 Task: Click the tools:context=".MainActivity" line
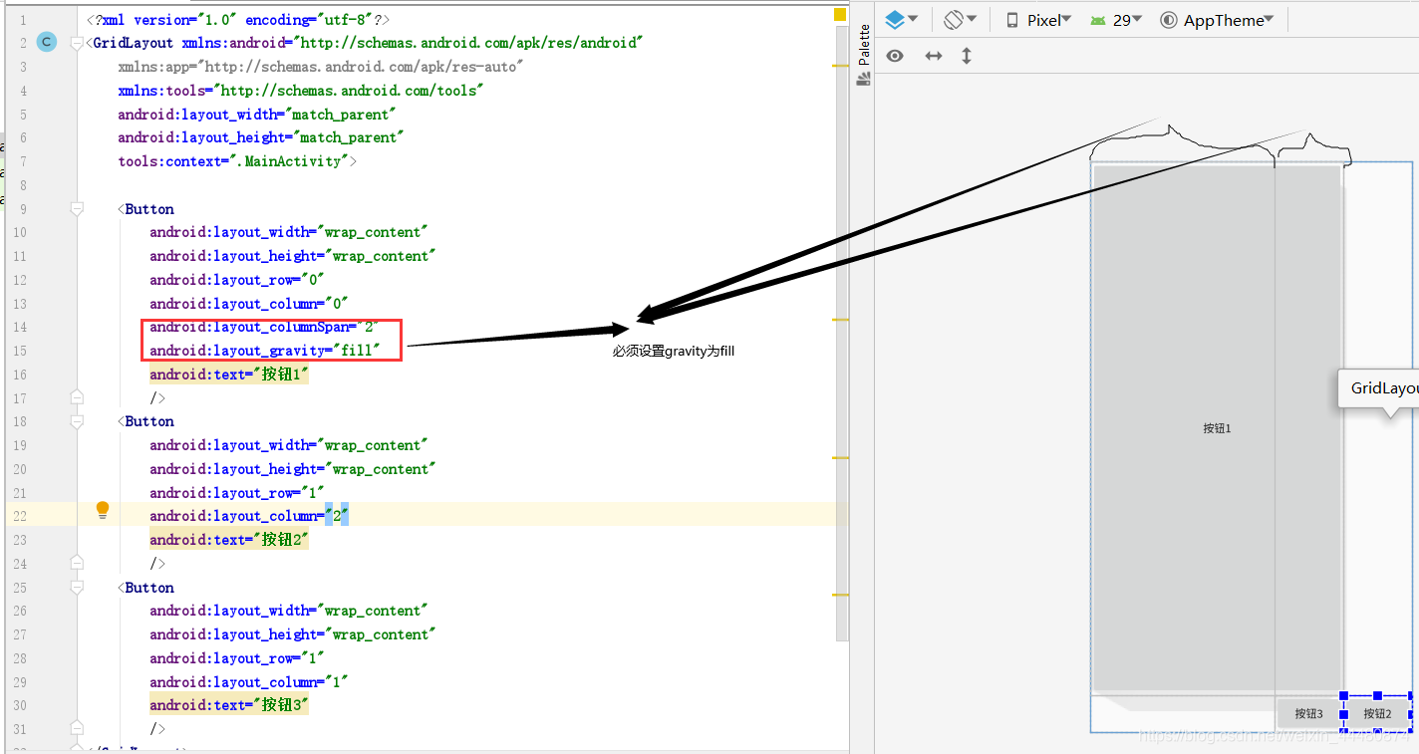coord(236,161)
